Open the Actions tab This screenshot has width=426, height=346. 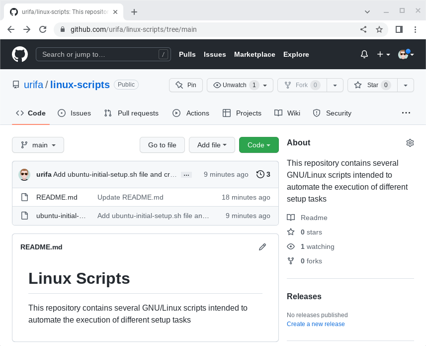coord(191,113)
